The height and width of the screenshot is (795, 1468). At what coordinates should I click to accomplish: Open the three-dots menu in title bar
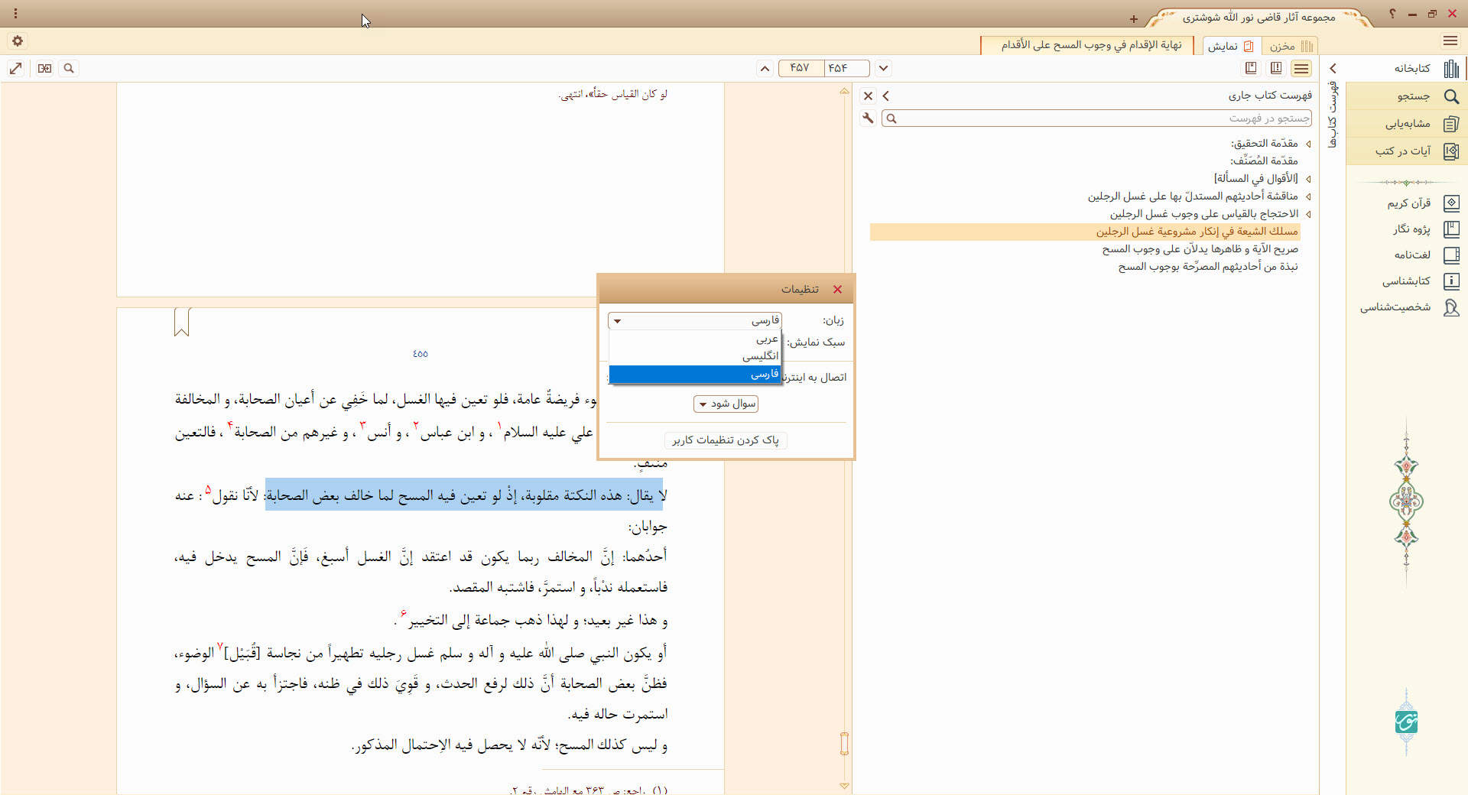16,14
